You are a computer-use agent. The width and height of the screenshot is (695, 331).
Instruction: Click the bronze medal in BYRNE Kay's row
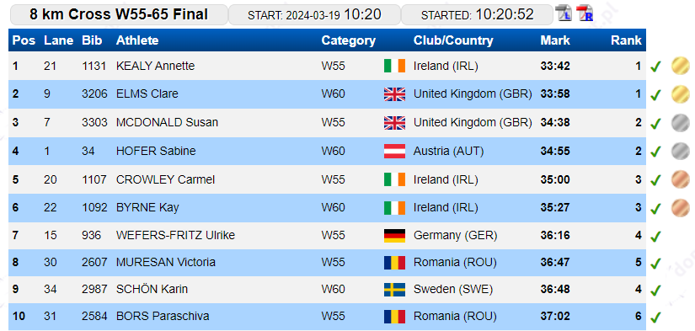(680, 208)
